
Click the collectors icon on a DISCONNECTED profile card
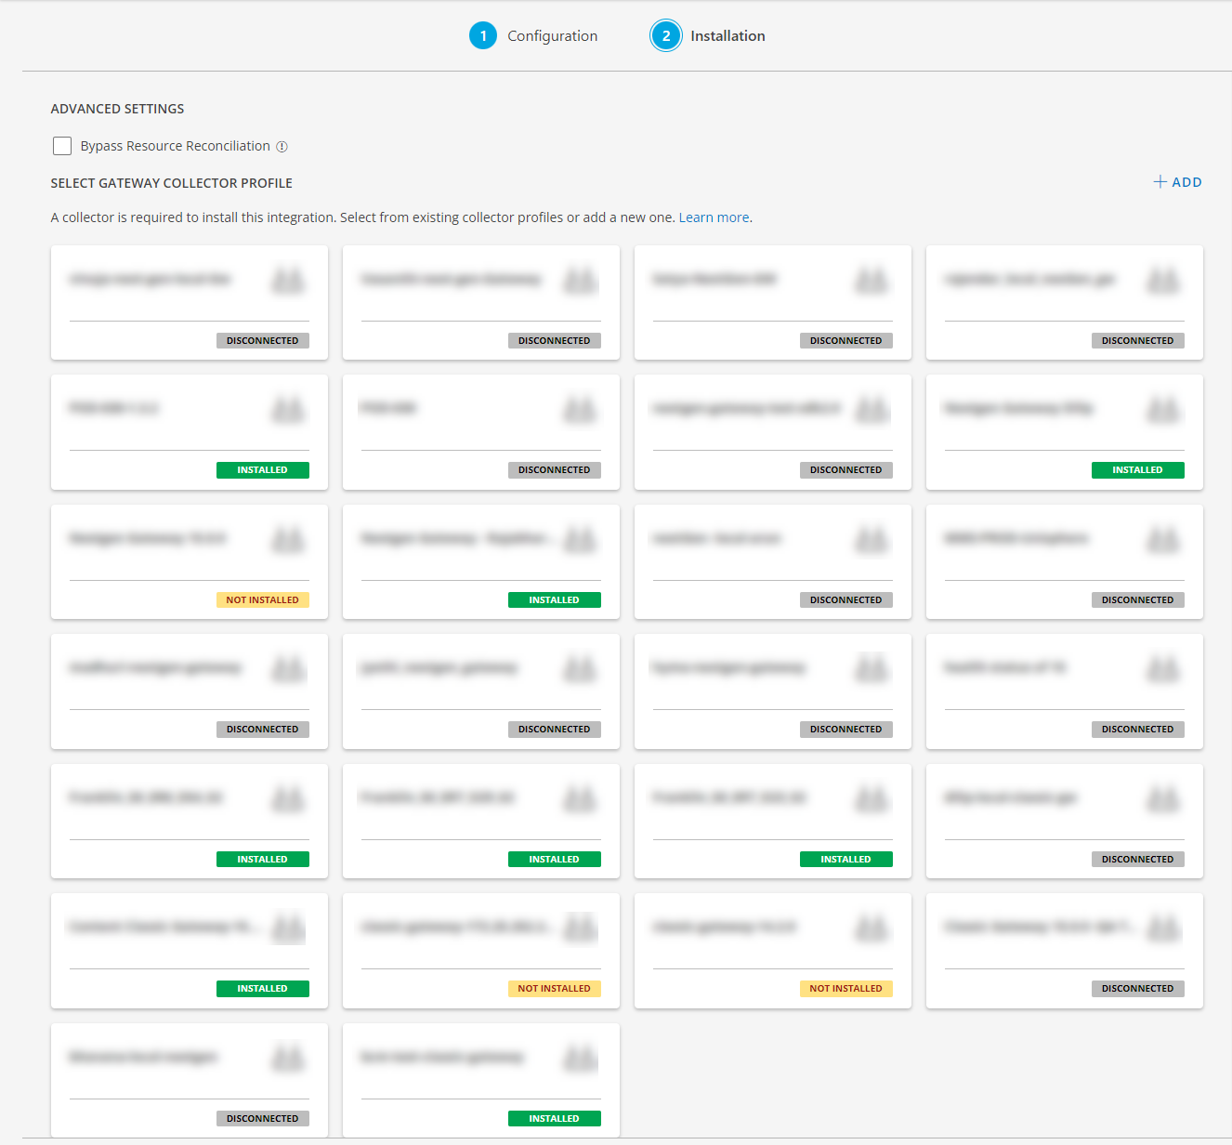point(288,278)
